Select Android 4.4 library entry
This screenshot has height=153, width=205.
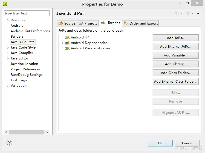click(x=80, y=37)
